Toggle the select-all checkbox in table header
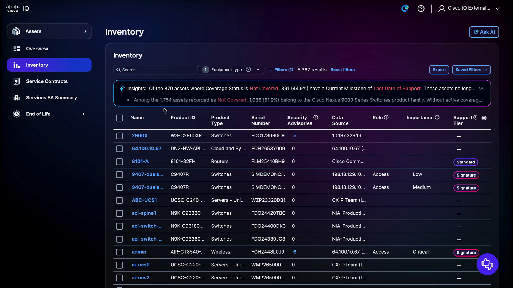Viewport: 513px width, 288px height. (119, 118)
